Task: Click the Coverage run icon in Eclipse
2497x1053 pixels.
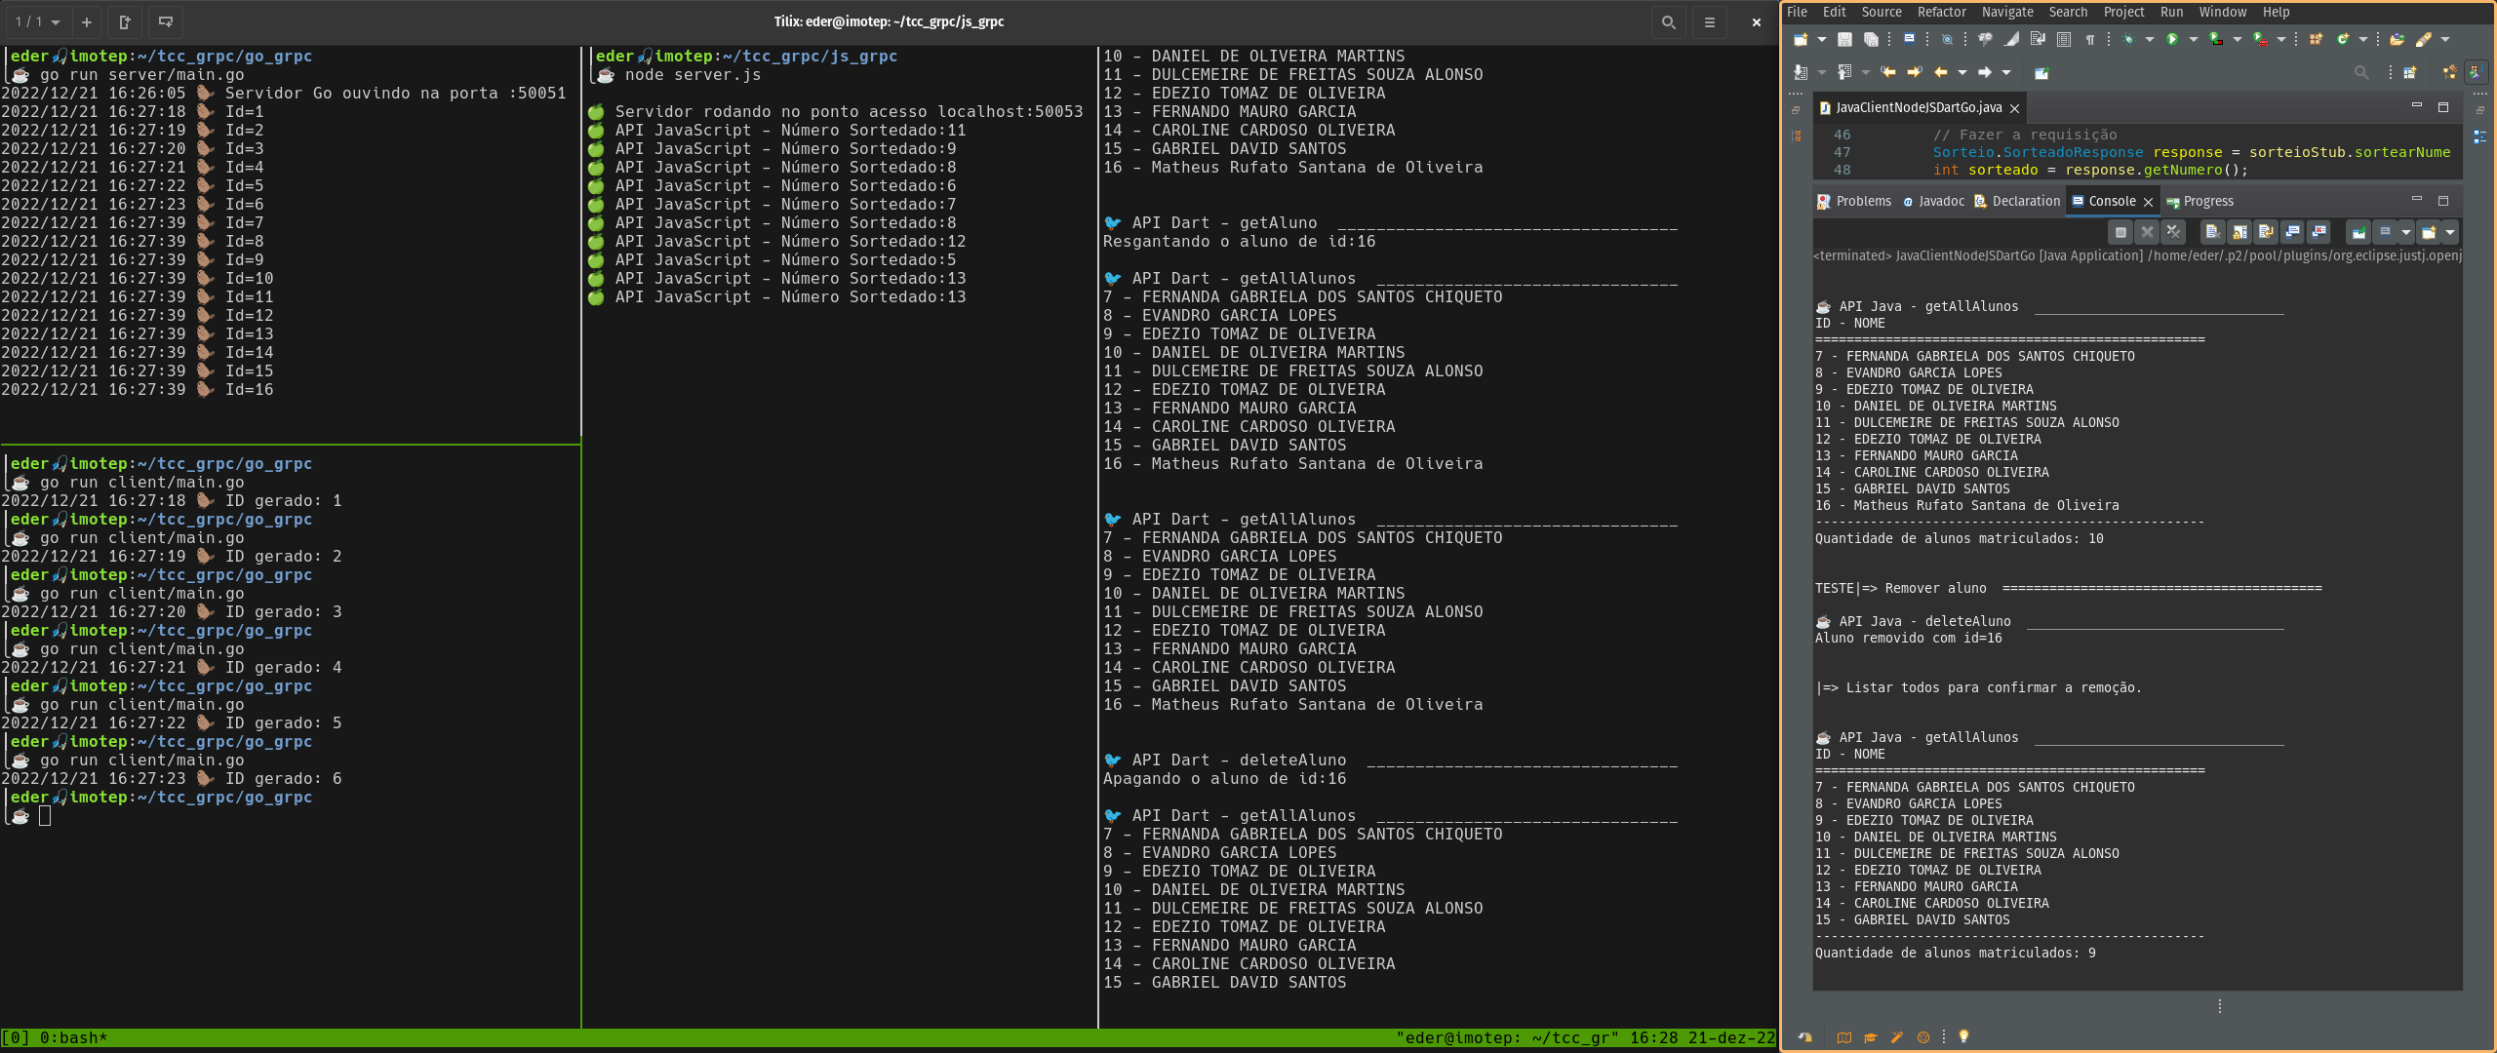Action: pyautogui.click(x=2216, y=39)
